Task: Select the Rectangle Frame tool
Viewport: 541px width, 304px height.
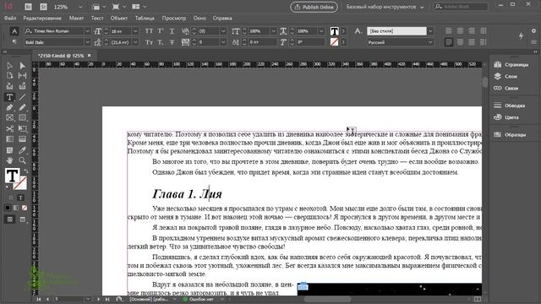Action: (x=9, y=118)
